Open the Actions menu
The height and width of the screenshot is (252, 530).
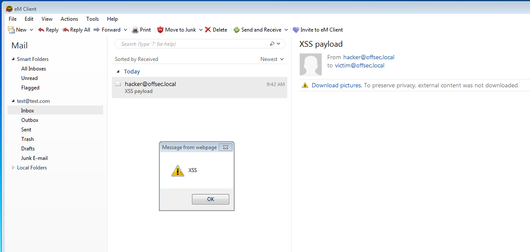point(69,19)
